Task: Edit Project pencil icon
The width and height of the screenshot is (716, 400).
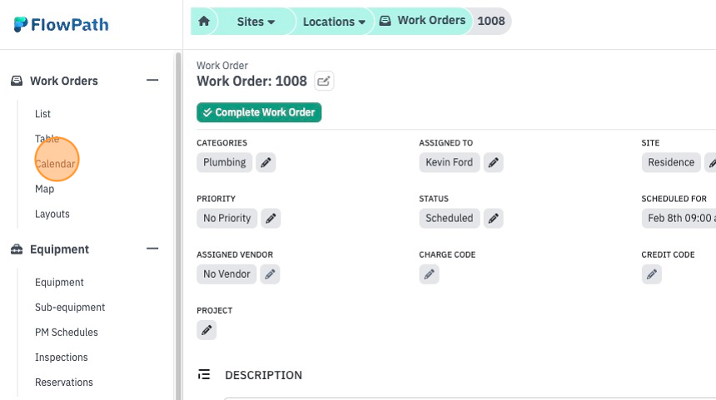Action: coord(206,330)
